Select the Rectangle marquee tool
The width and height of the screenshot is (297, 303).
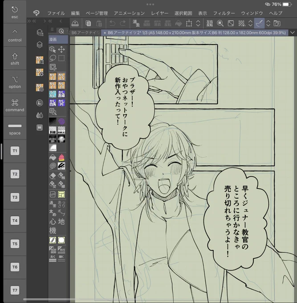[x=61, y=58]
